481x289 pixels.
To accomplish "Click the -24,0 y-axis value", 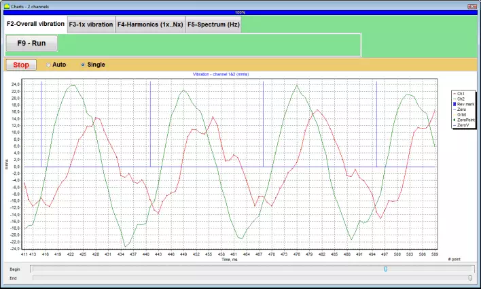I will point(16,248).
